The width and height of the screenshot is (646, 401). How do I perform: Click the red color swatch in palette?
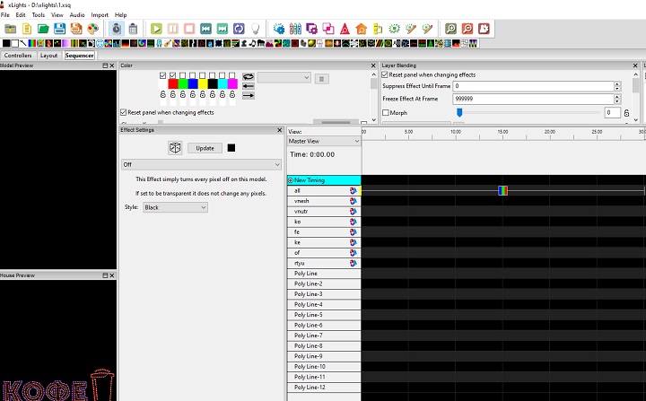pos(173,84)
